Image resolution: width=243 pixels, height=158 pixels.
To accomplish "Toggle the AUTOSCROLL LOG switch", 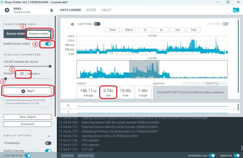I will [x=212, y=155].
